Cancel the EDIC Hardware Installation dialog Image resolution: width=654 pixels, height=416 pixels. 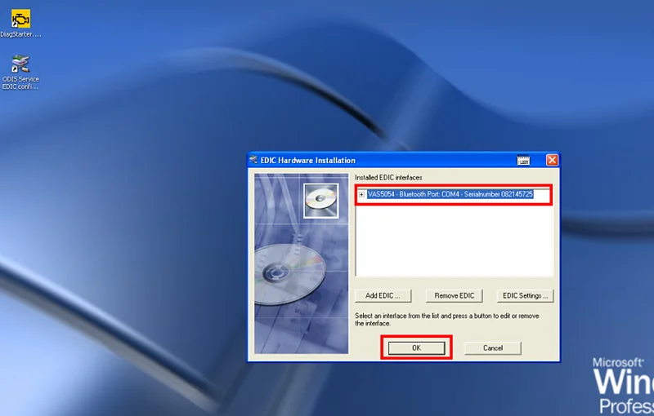click(x=493, y=348)
